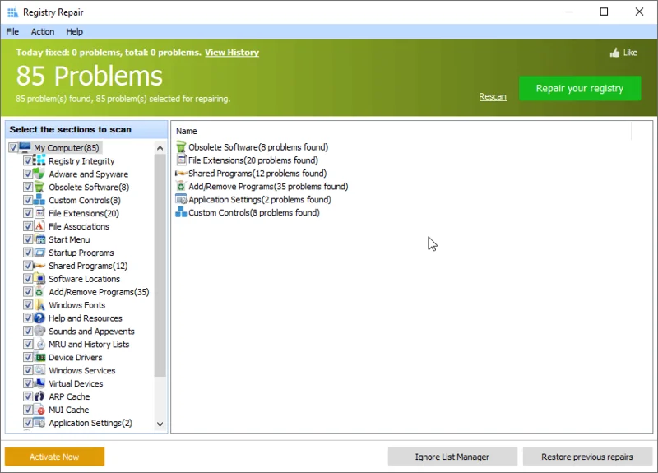The width and height of the screenshot is (658, 473).
Task: Click the Registry Integrity icon in the tree
Action: pyautogui.click(x=39, y=160)
